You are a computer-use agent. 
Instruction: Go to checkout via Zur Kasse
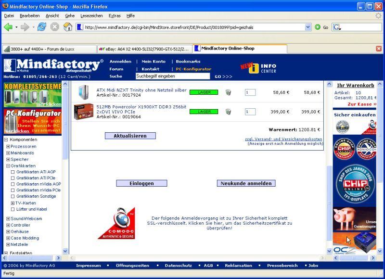[362, 104]
